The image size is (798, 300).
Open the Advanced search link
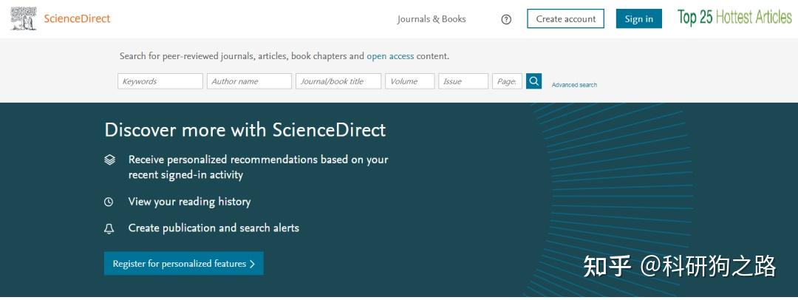click(x=574, y=85)
